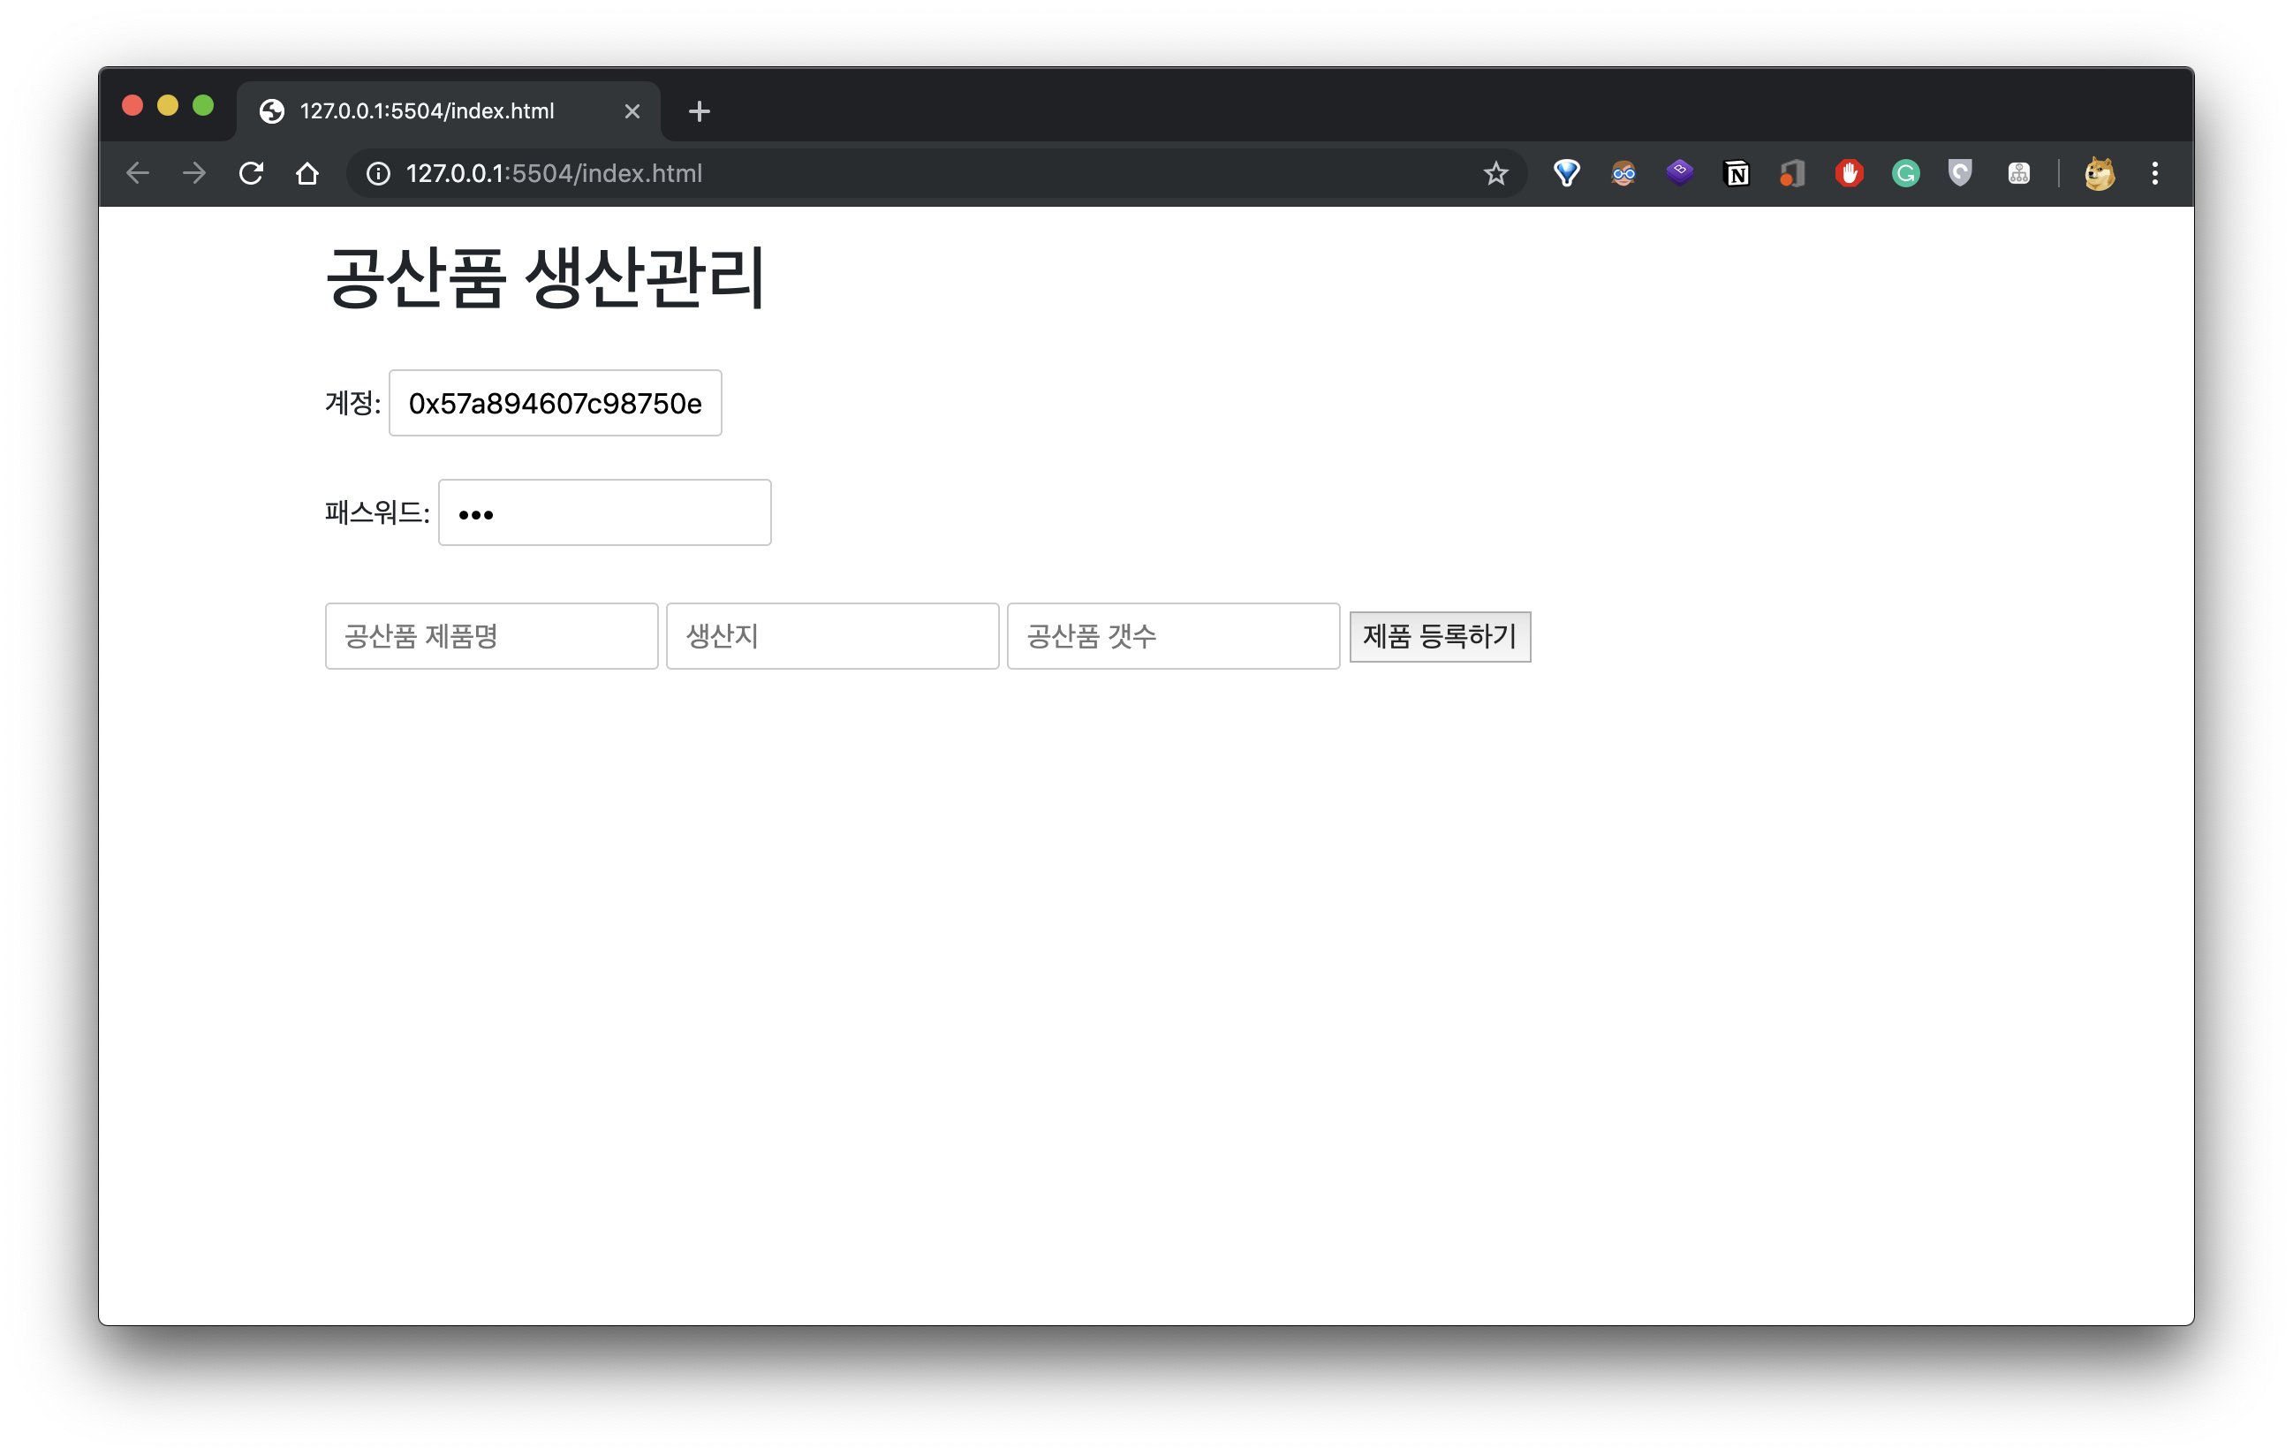Click into the 패스워드 password field

[605, 513]
